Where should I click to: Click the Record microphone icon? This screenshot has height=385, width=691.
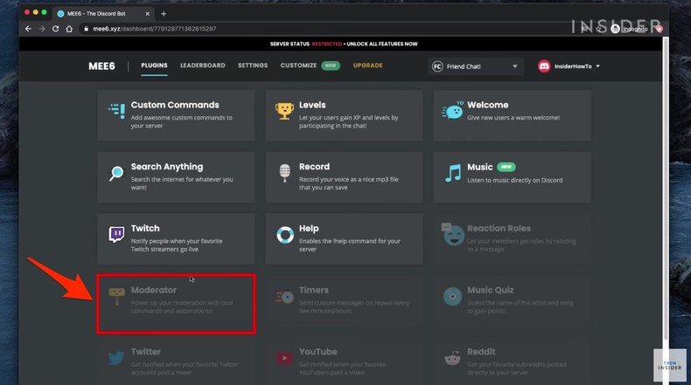(284, 172)
